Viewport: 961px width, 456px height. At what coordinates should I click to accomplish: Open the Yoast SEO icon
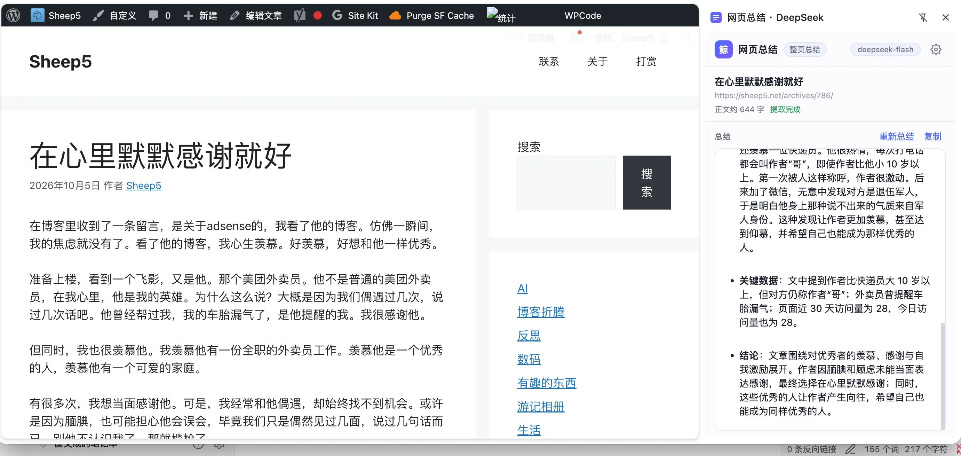pos(300,15)
